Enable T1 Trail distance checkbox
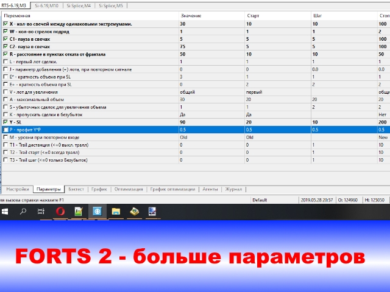Screen dimensions: 390x292 pyautogui.click(x=5, y=145)
